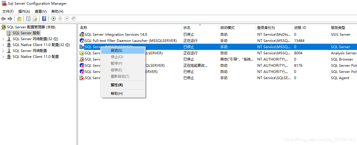357x145 pixels.
Task: Expand the SQL Native Client 11.0 配置 node
Action: click(3, 57)
